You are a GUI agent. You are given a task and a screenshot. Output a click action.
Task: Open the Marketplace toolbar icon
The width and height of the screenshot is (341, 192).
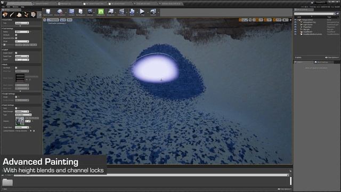pyautogui.click(x=80, y=12)
